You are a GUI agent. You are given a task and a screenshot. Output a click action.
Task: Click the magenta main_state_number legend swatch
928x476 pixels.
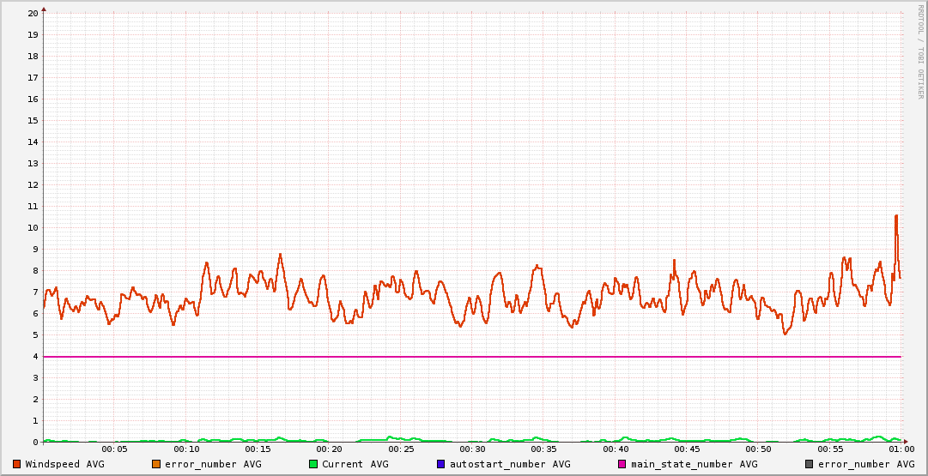[x=622, y=464]
